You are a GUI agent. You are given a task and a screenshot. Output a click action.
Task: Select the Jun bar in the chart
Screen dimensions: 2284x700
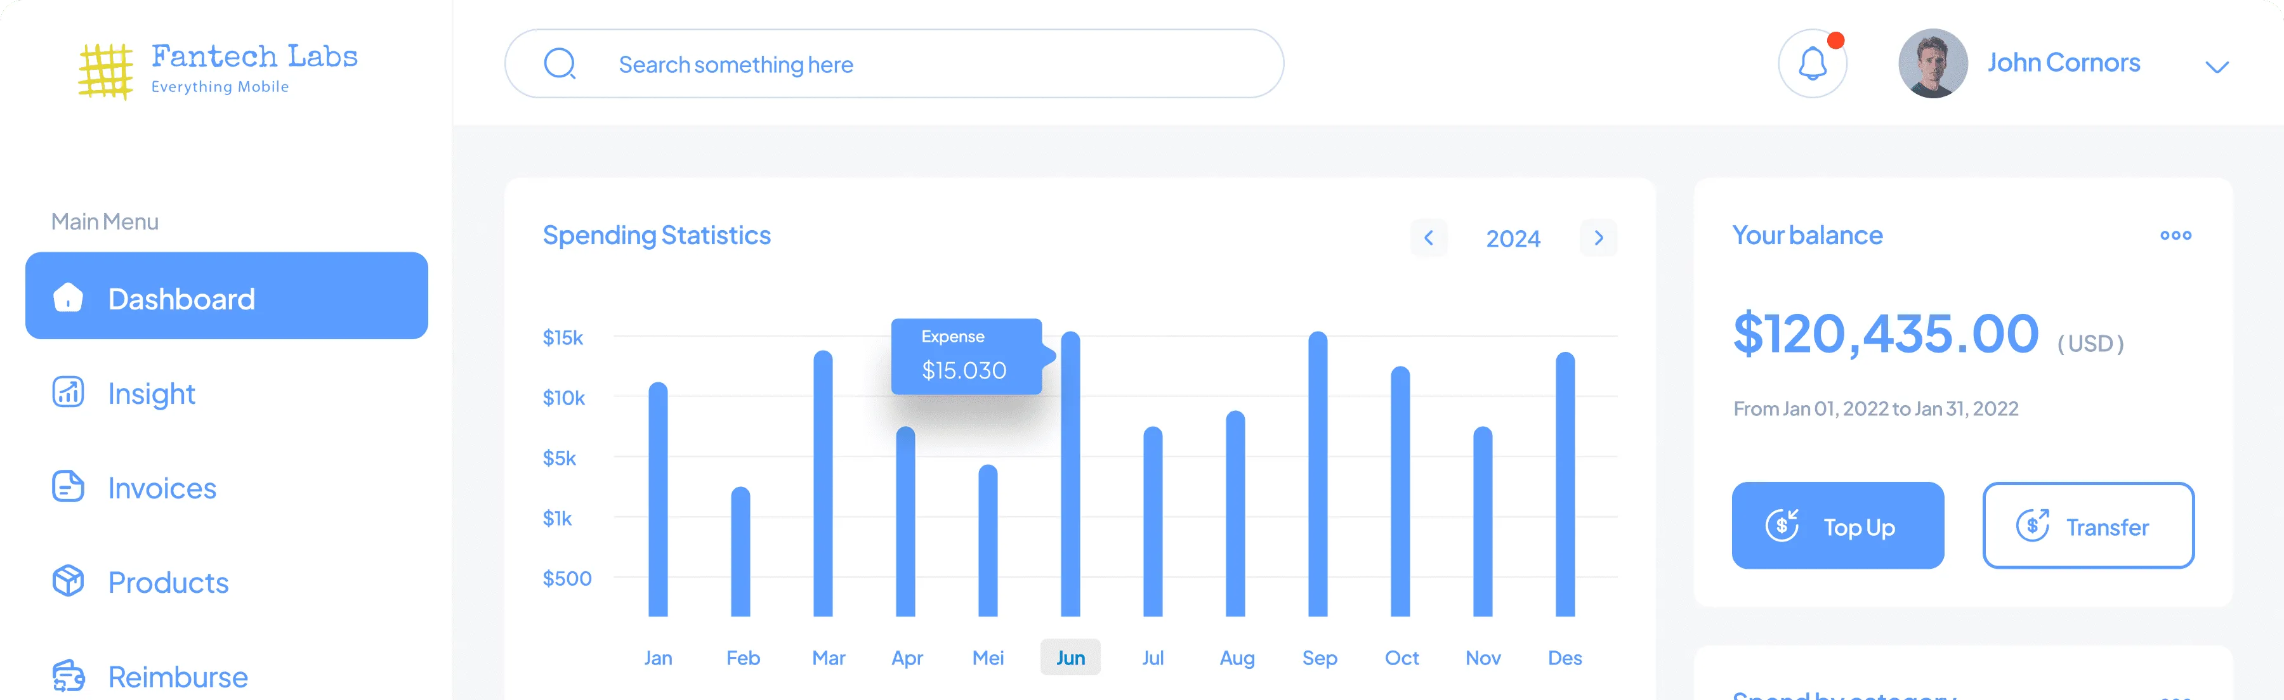coord(1070,474)
